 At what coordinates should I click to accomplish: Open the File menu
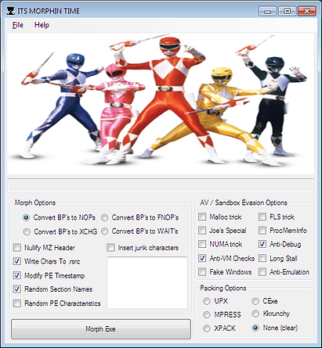pyautogui.click(x=18, y=25)
